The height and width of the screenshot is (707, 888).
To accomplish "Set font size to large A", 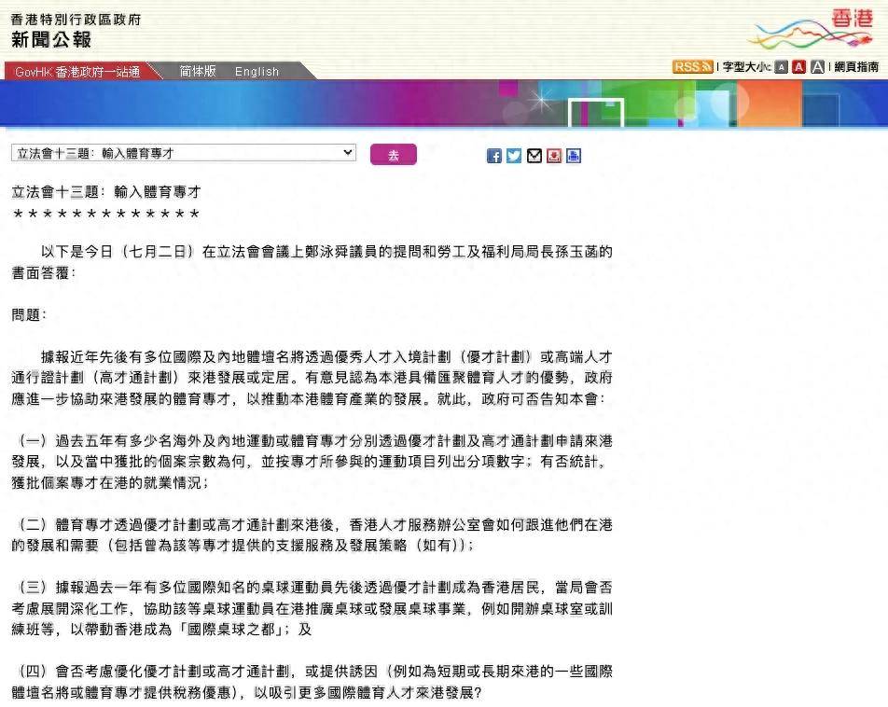I will click(817, 67).
